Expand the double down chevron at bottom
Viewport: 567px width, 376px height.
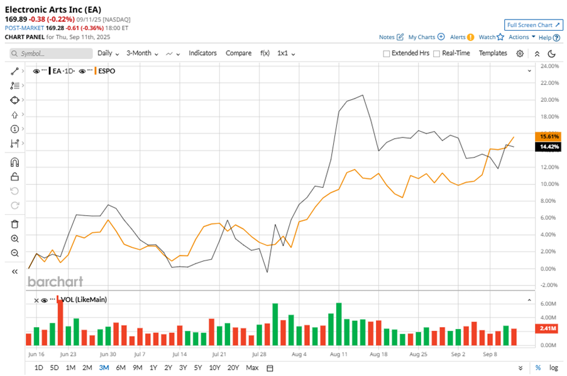[x=520, y=368]
